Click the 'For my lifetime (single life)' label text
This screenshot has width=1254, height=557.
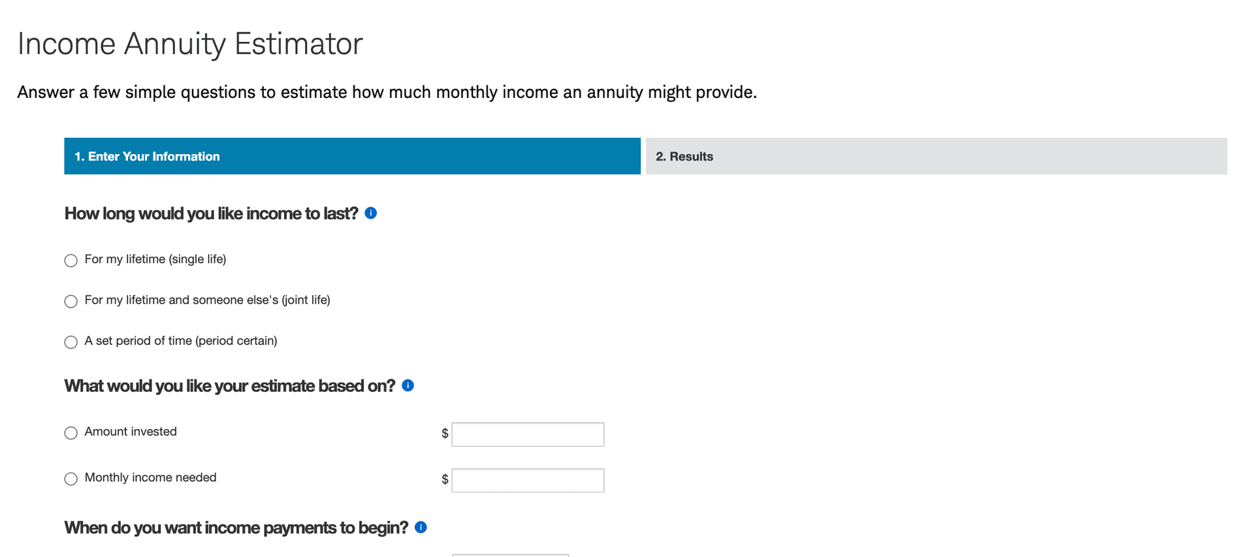(x=155, y=259)
